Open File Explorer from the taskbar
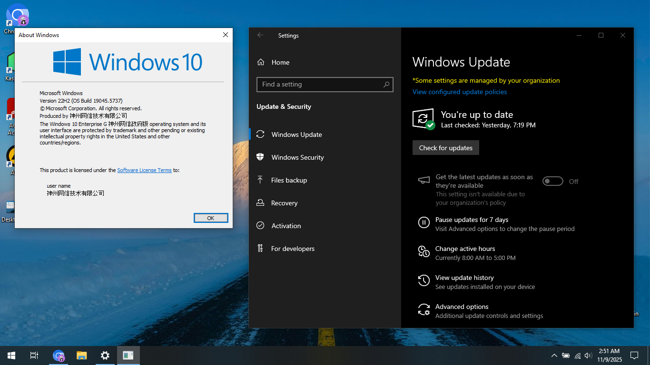This screenshot has height=365, width=650. tap(82, 355)
